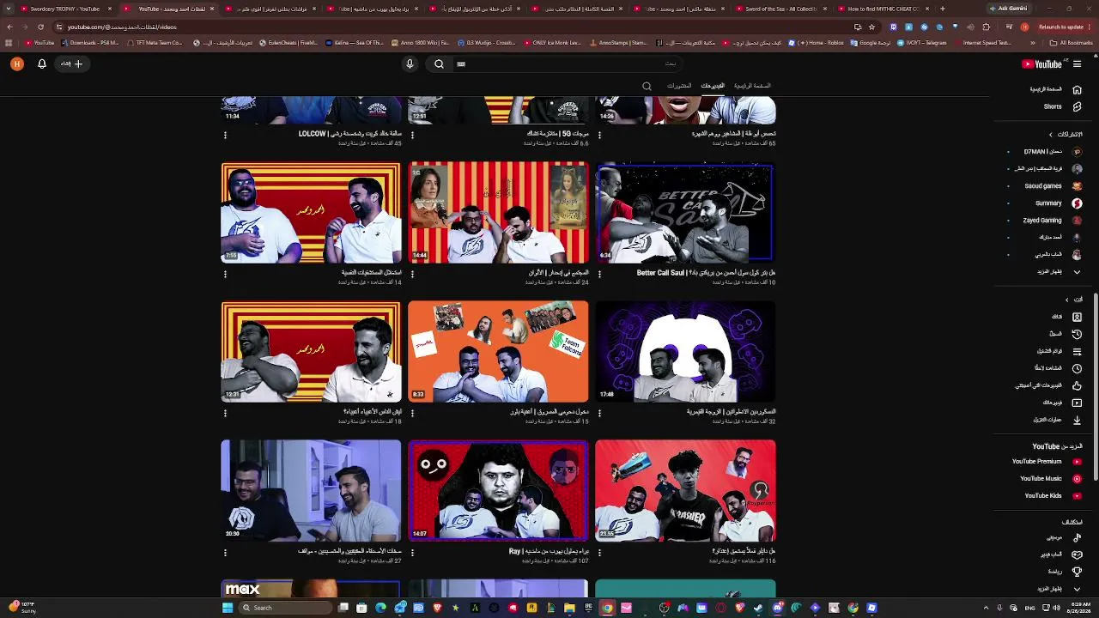The height and width of the screenshot is (618, 1099).
Task: Open the Discord logo video thumbnail
Action: [685, 351]
